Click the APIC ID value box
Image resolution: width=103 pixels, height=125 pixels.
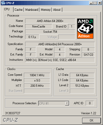[x=90, y=103]
